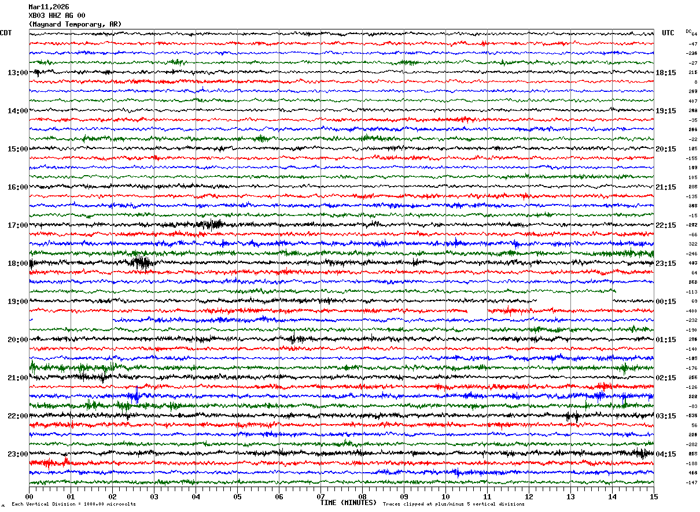Click the DC offset column header
This screenshot has height=512, width=700.
[688, 31]
